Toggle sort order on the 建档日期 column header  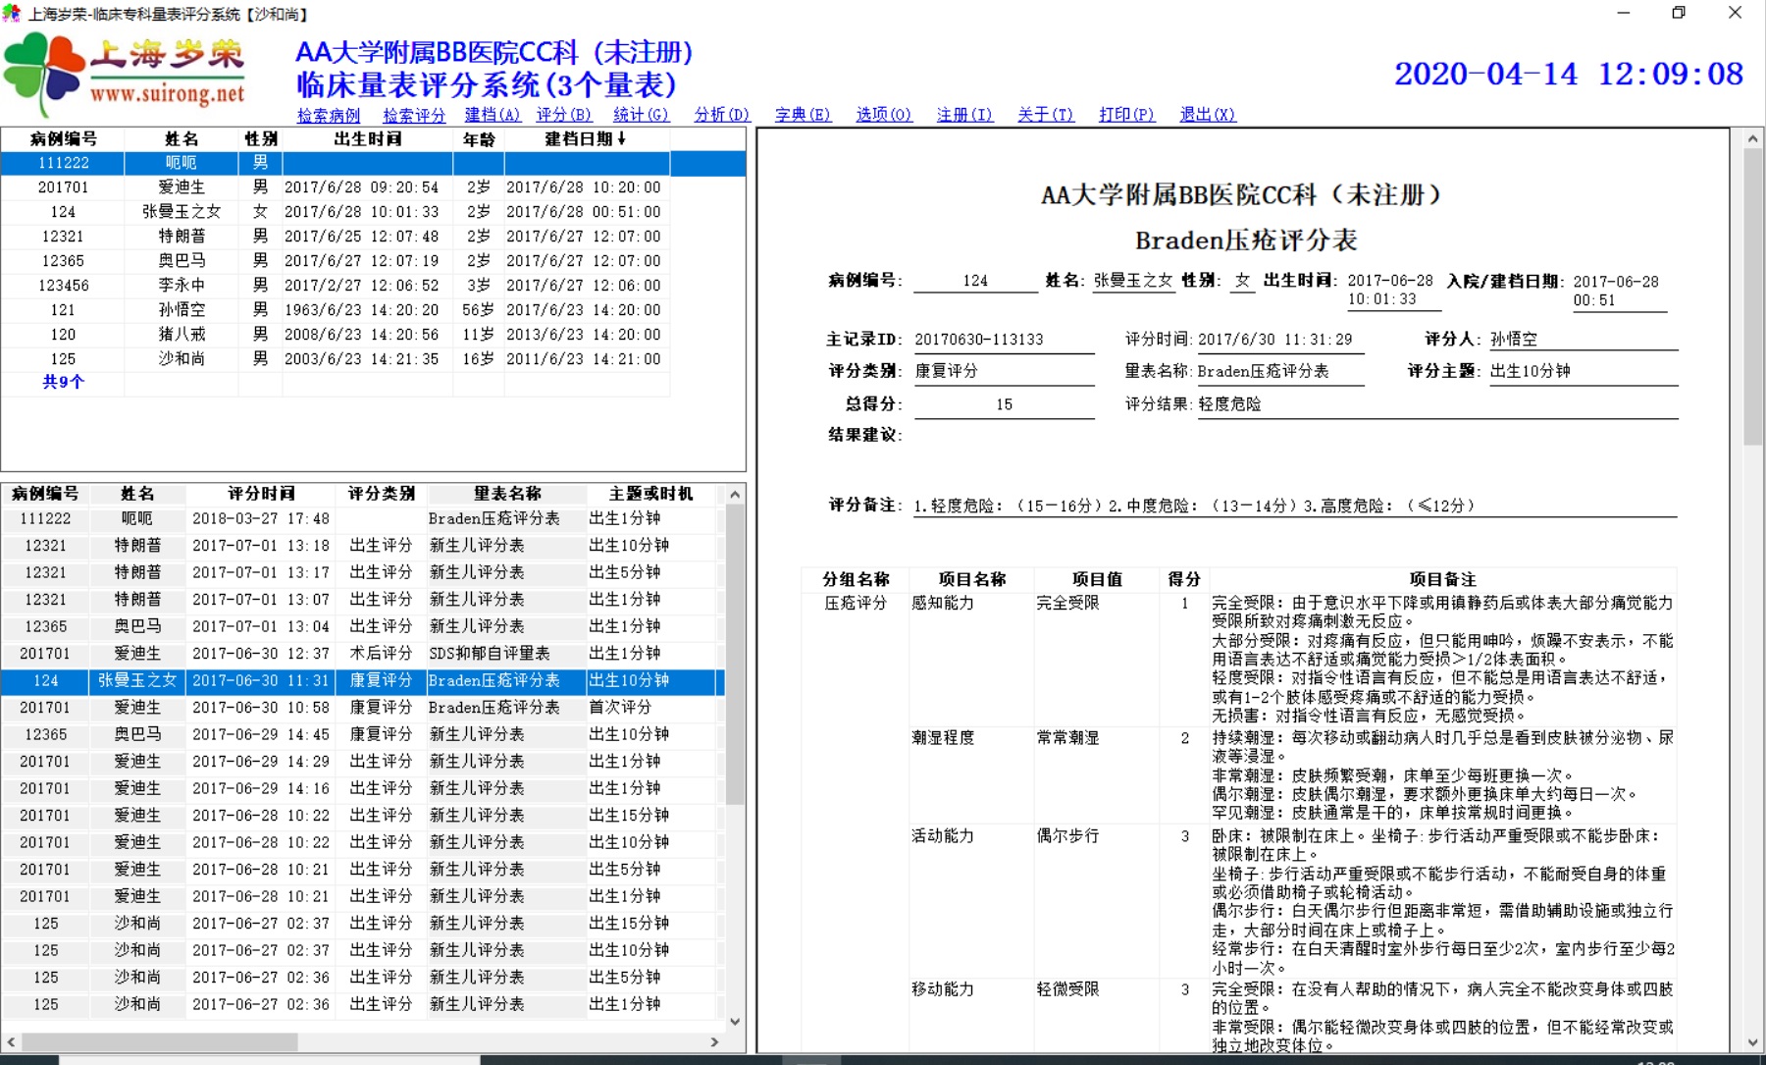(584, 138)
